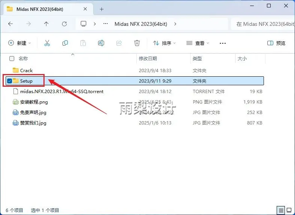This screenshot has width=295, height=215.
Task: Click Crack's date 2023/9/4 18:33
Action: point(155,70)
